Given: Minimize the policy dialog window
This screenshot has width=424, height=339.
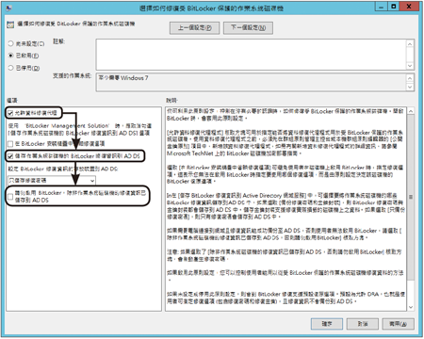Looking at the screenshot, I should tap(382, 7).
